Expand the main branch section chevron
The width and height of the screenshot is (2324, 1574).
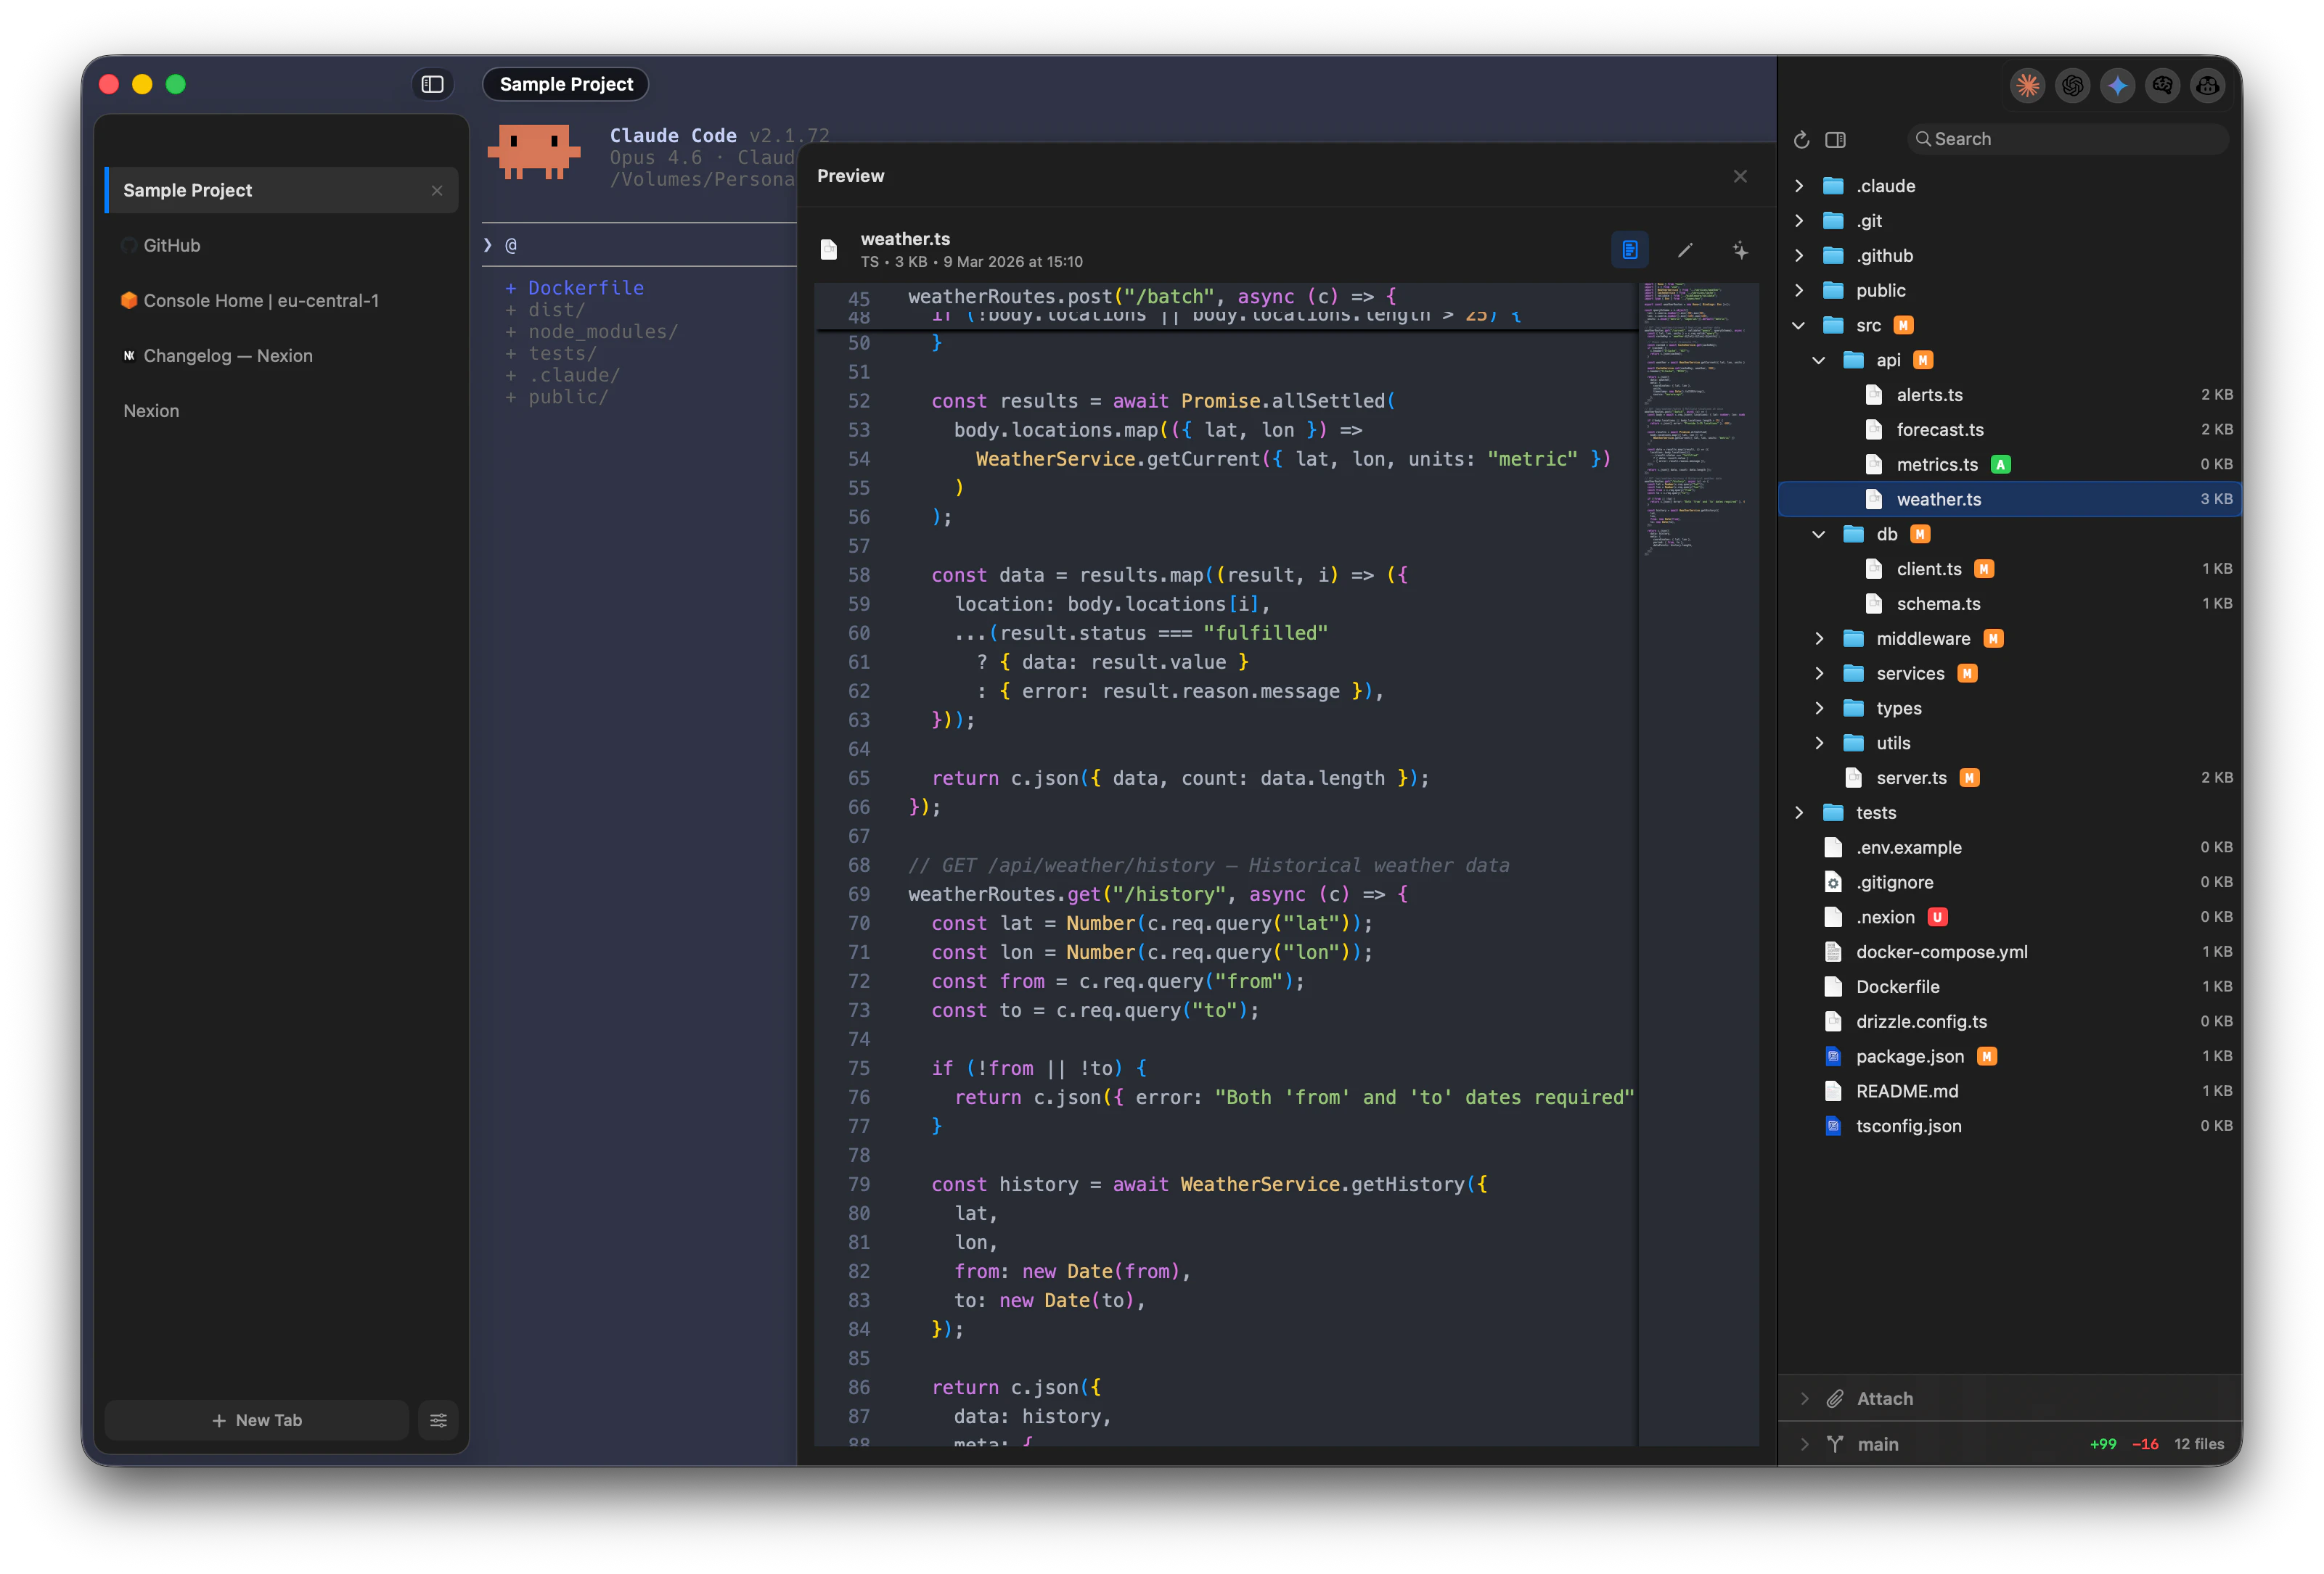click(x=1805, y=1444)
